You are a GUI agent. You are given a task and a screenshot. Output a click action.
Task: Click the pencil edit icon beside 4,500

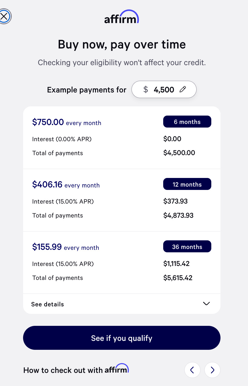pyautogui.click(x=183, y=89)
